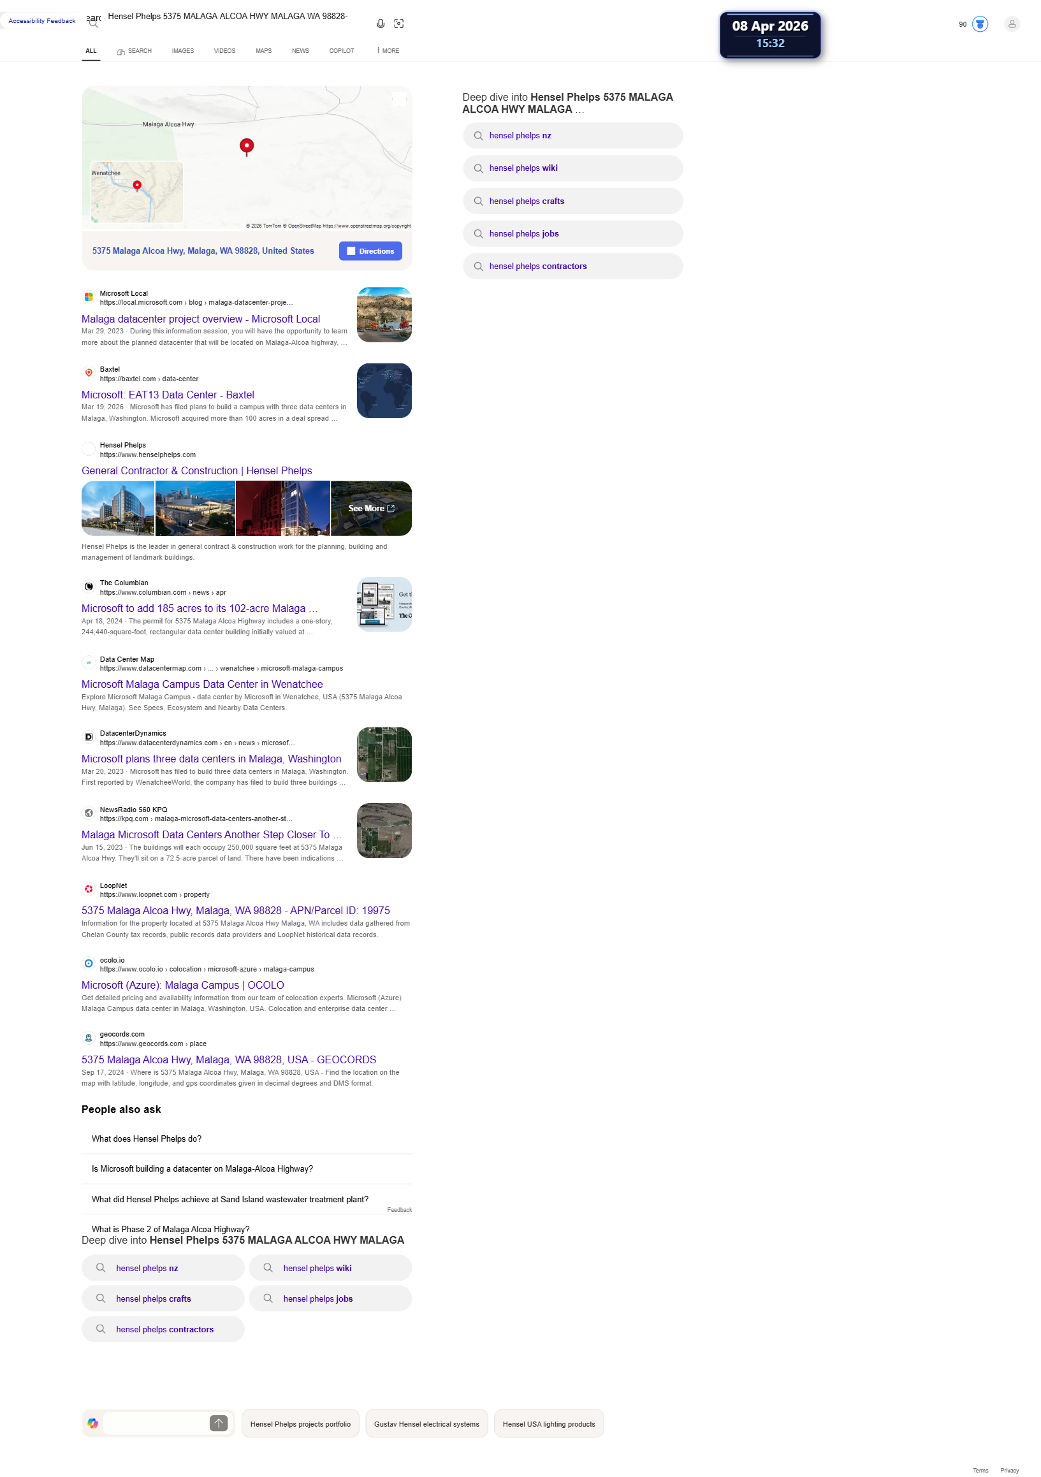Image resolution: width=1041 pixels, height=1477 pixels.
Task: Open the COPILOT tab
Action: pyautogui.click(x=342, y=51)
